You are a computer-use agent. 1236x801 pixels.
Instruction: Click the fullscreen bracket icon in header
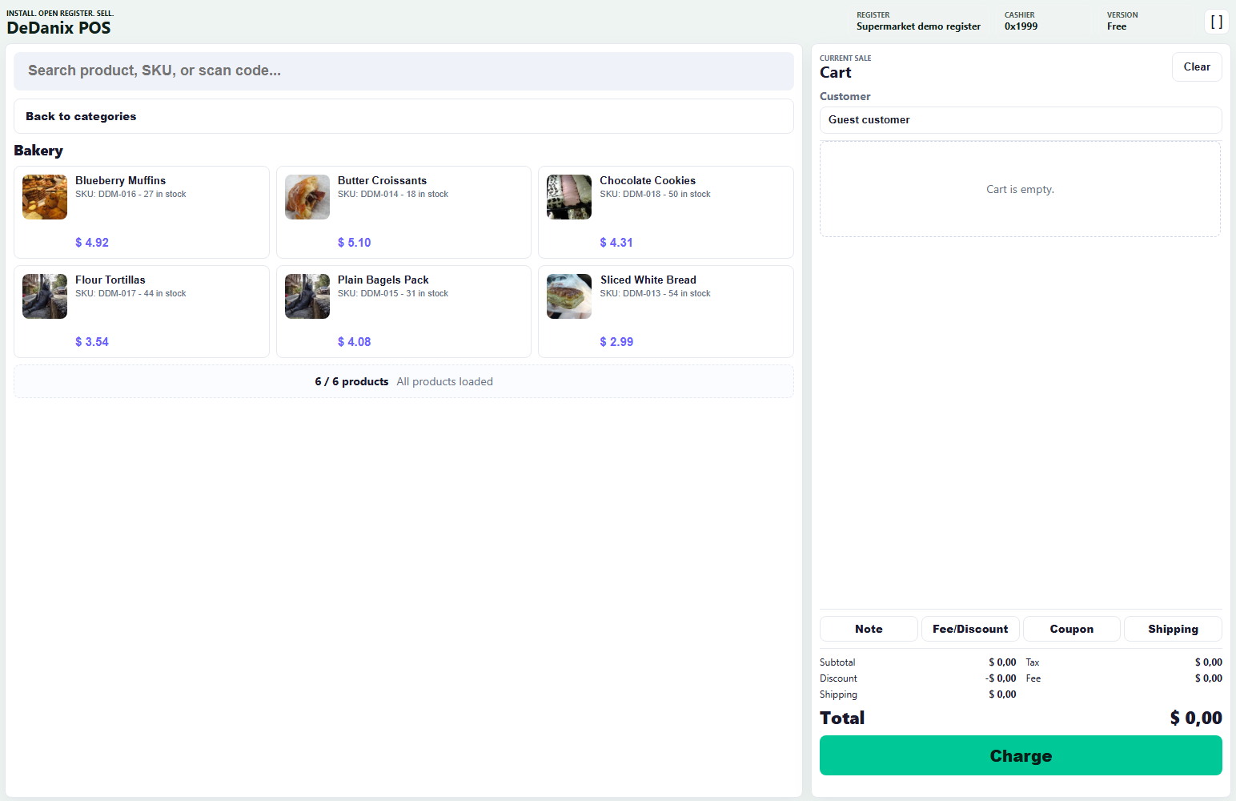[x=1216, y=22]
